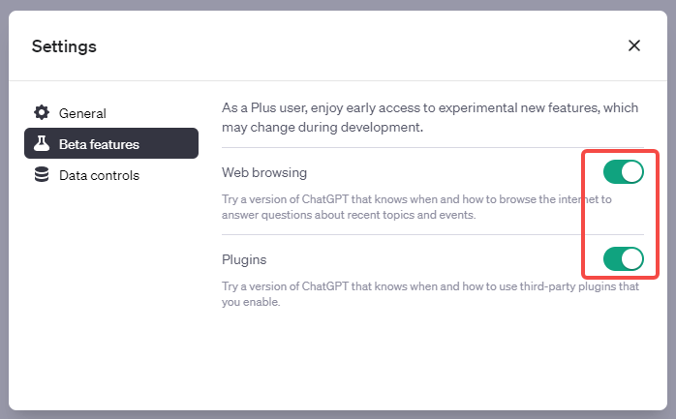
Task: Click the flask icon for Beta features
Action: point(42,144)
